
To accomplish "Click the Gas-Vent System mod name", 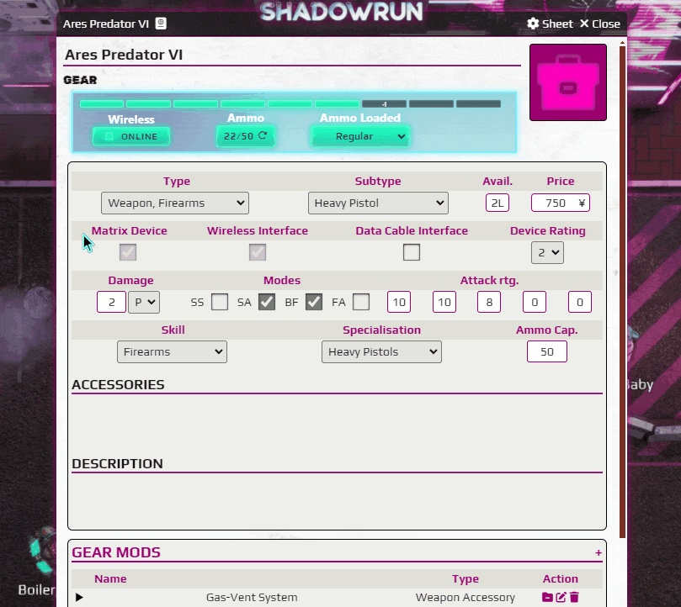I will (x=252, y=598).
